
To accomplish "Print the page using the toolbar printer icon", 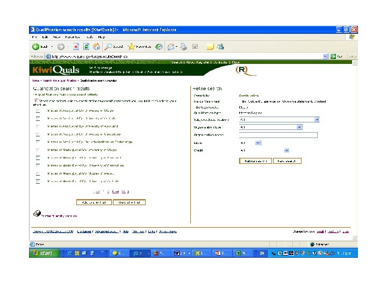I will pos(184,47).
